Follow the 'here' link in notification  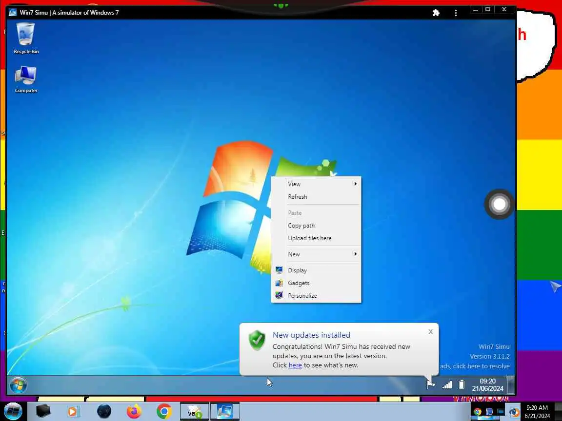(x=295, y=365)
